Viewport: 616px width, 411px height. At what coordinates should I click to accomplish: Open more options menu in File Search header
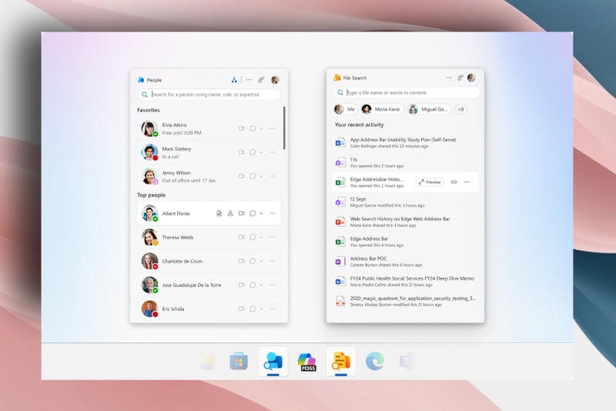point(449,78)
